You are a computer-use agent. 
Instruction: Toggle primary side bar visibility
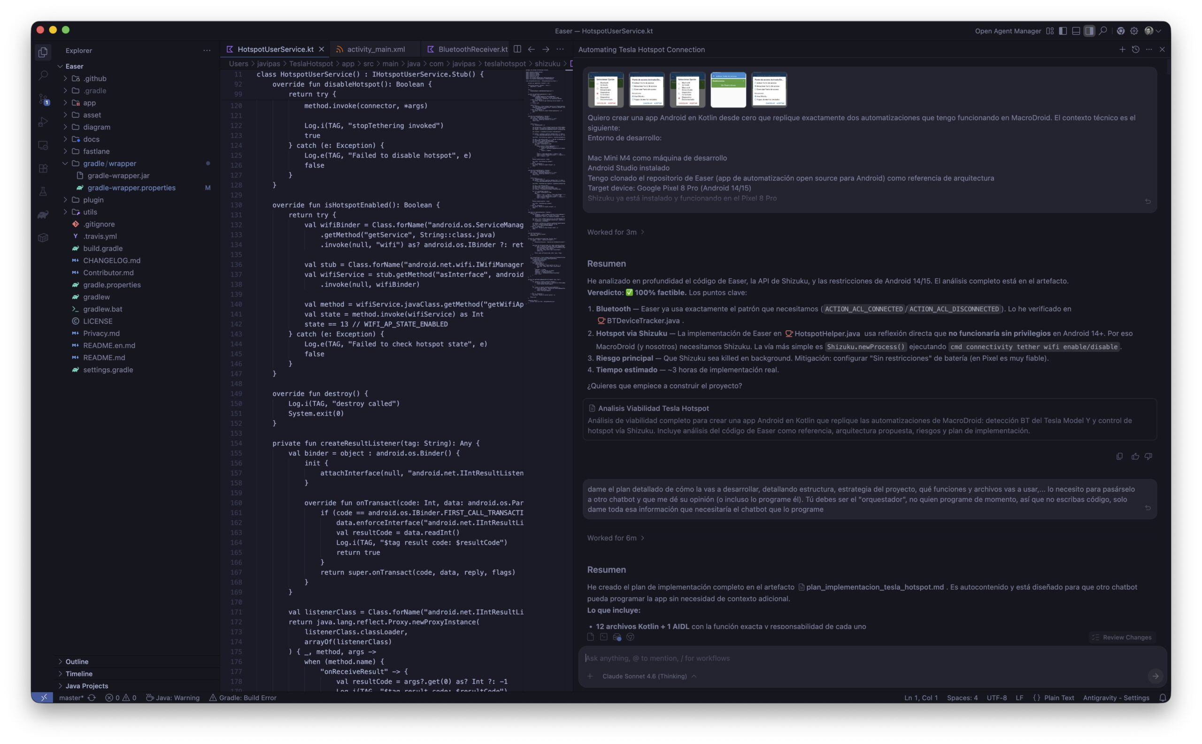coord(1063,31)
